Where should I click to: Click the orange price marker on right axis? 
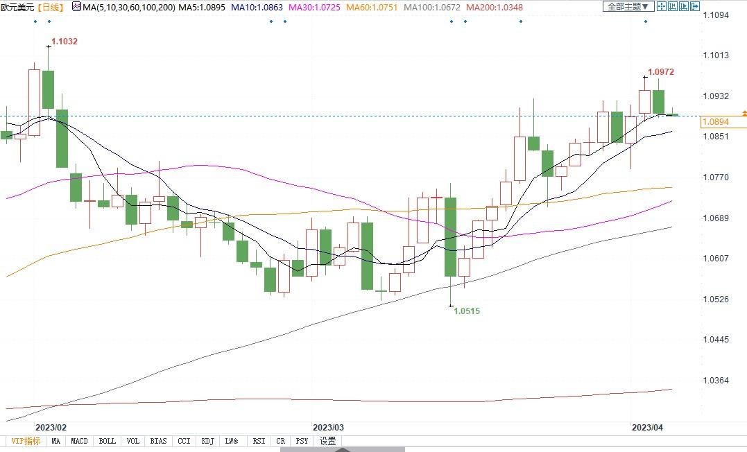[744, 112]
